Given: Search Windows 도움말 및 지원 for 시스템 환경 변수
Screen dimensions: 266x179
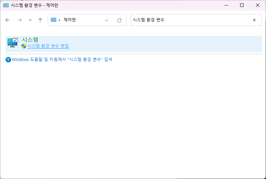Looking at the screenshot, I should tap(62, 60).
